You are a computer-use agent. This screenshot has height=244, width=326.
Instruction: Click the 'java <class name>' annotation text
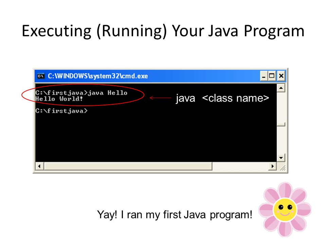222,98
